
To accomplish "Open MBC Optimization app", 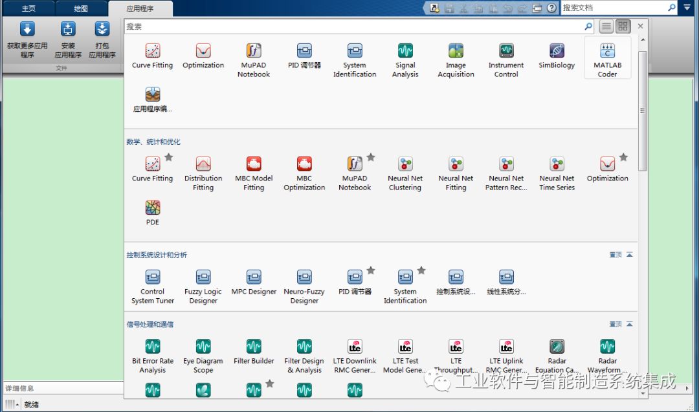I will click(x=304, y=174).
